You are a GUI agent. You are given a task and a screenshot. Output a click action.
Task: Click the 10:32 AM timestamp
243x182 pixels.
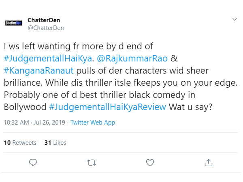pos(17,123)
